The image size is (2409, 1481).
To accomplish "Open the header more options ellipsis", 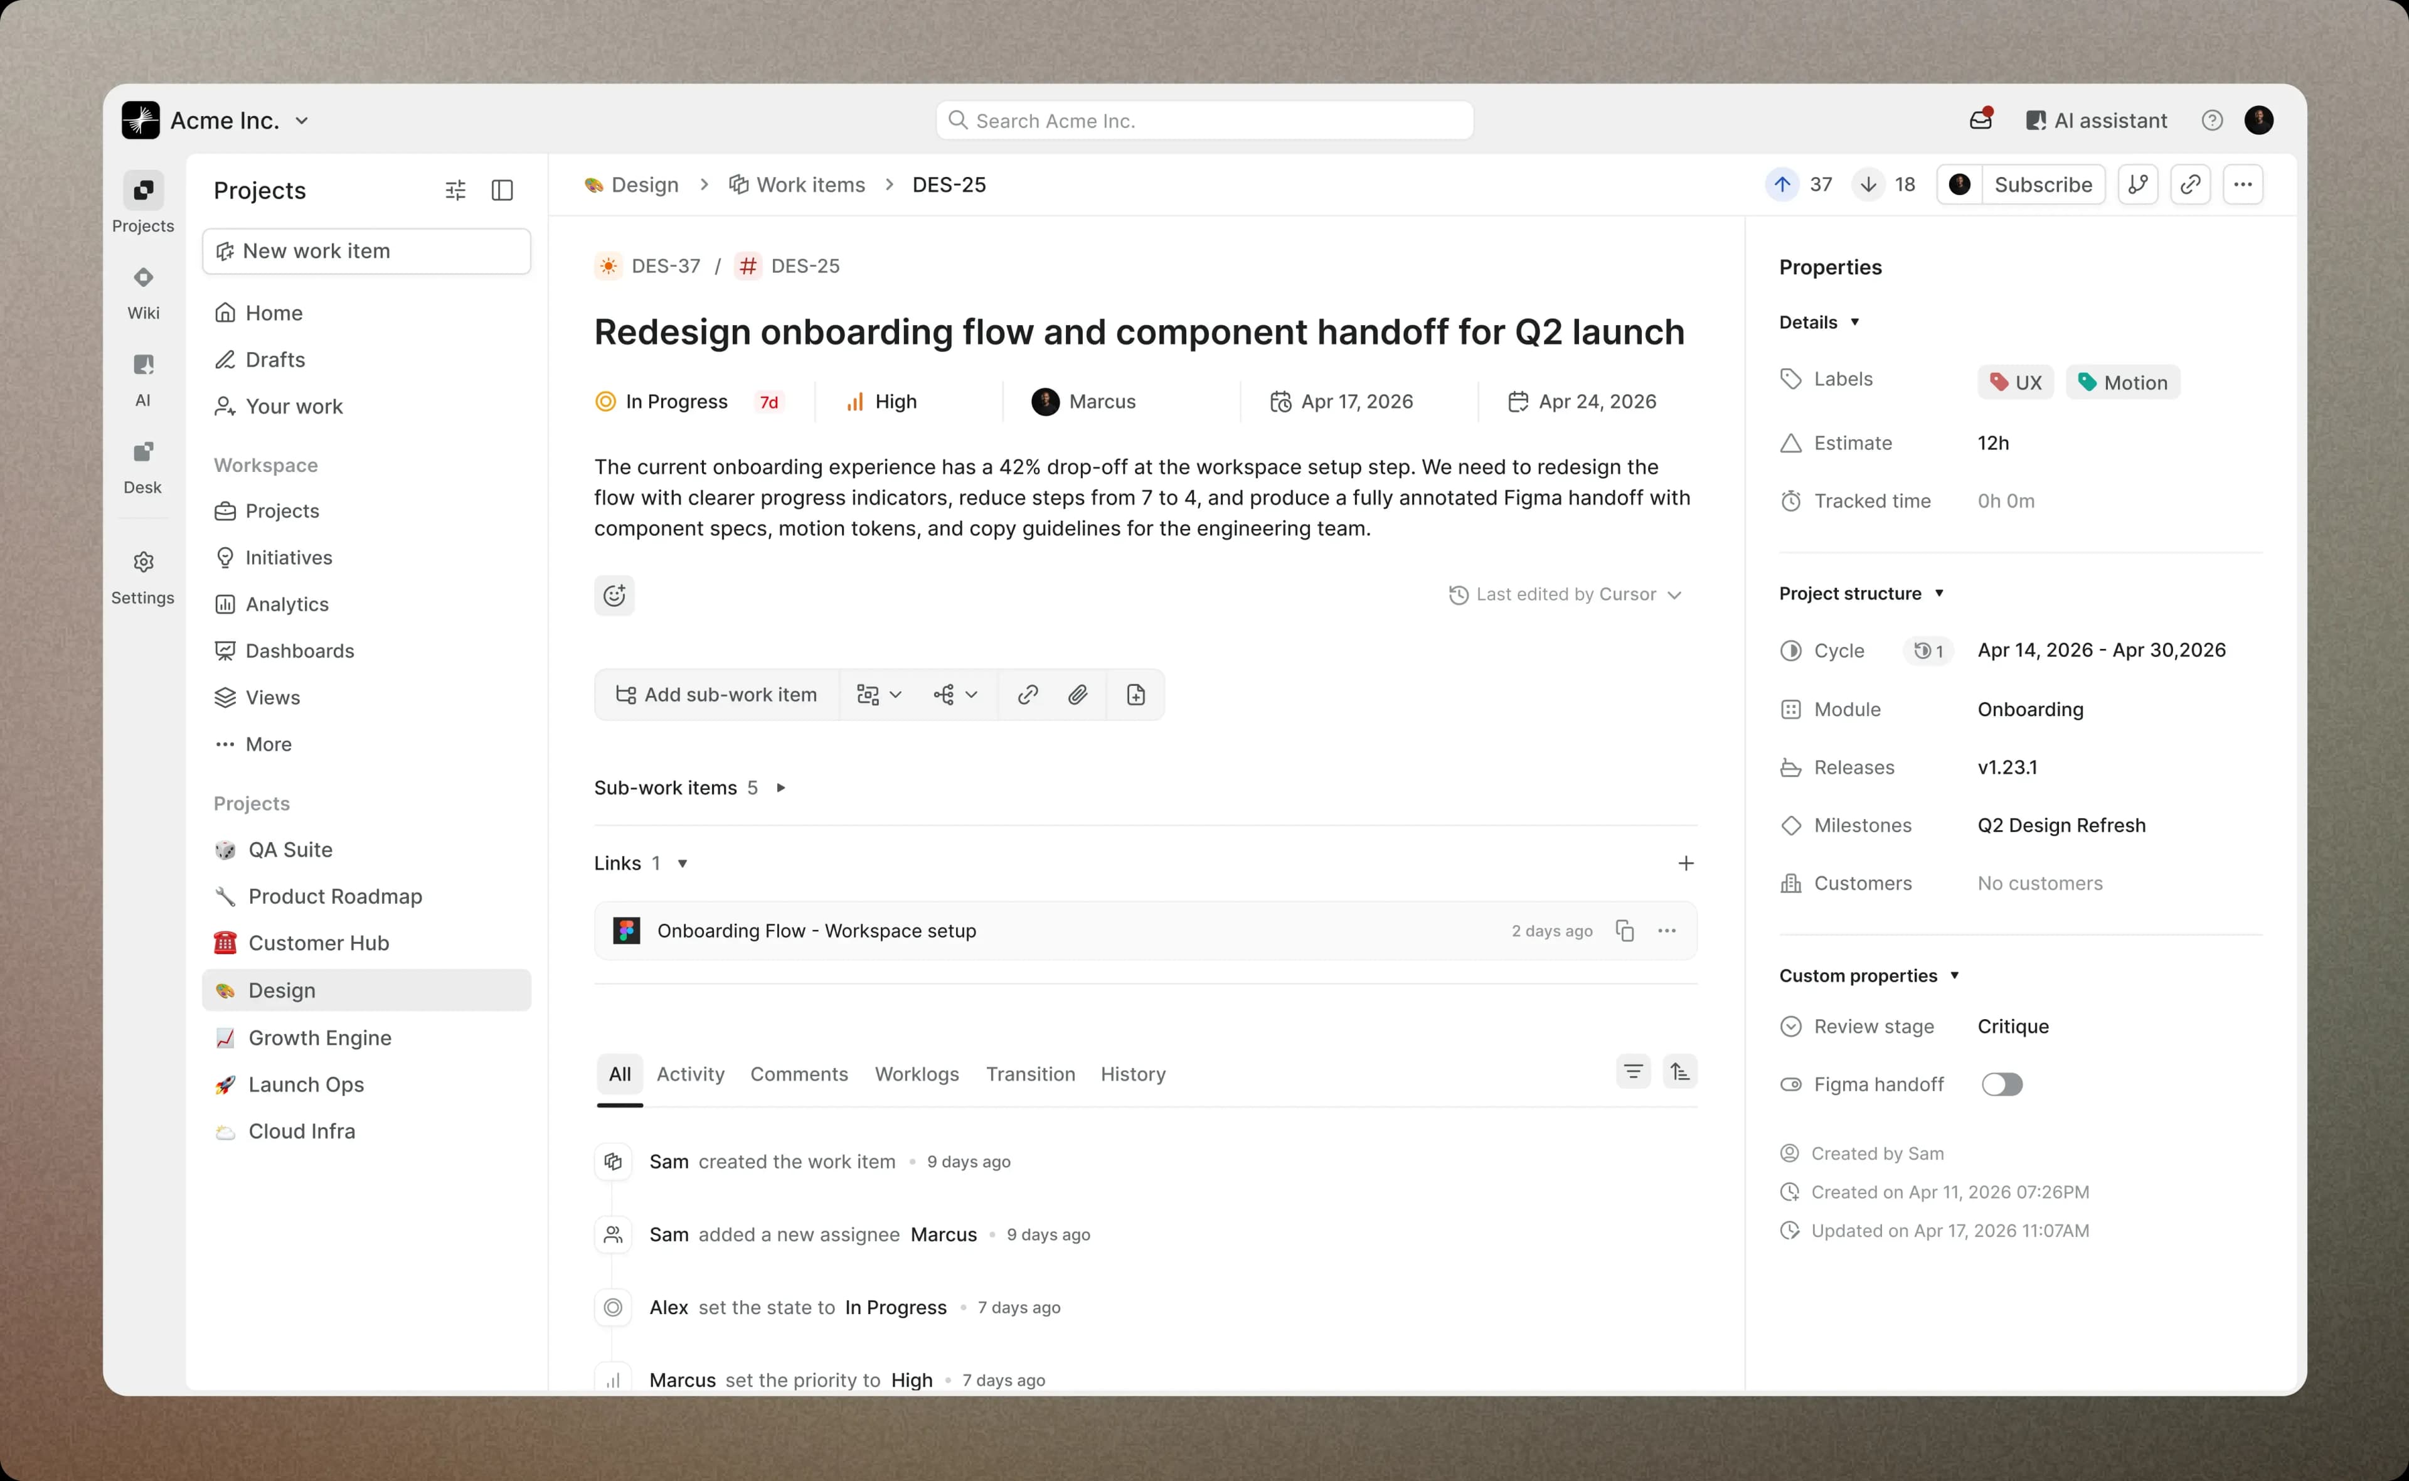I will [x=2243, y=184].
